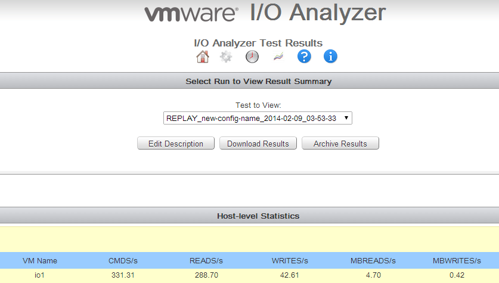Select the 4.70 MBREADS/s value
Screen dimensions: 499x283
pos(373,275)
